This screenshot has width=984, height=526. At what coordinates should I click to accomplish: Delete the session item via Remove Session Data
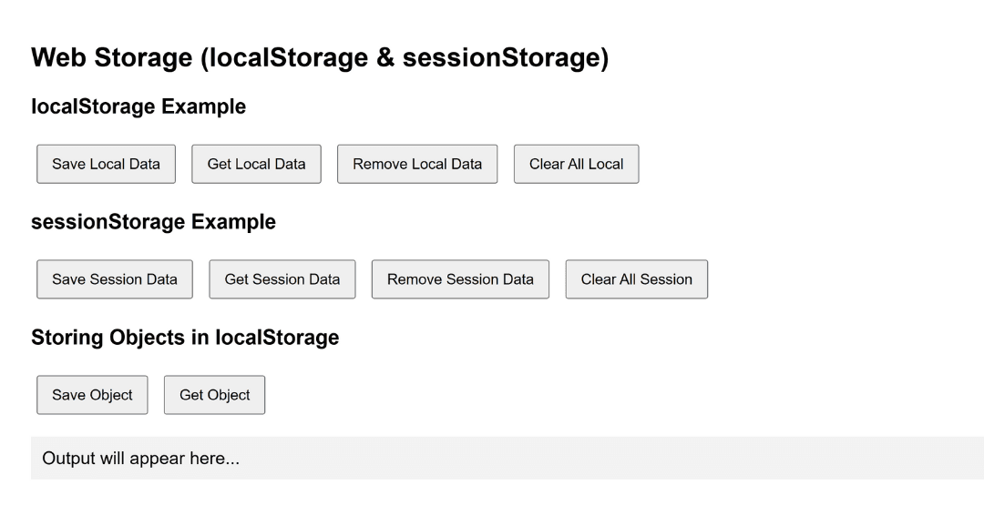(x=460, y=279)
